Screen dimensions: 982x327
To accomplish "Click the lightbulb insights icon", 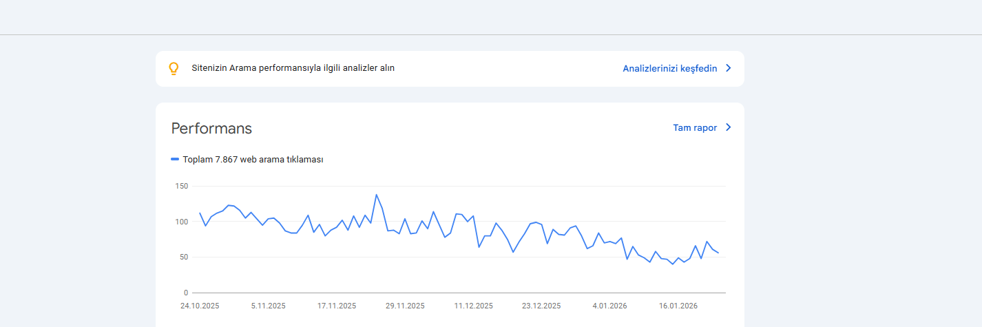I will coord(174,69).
